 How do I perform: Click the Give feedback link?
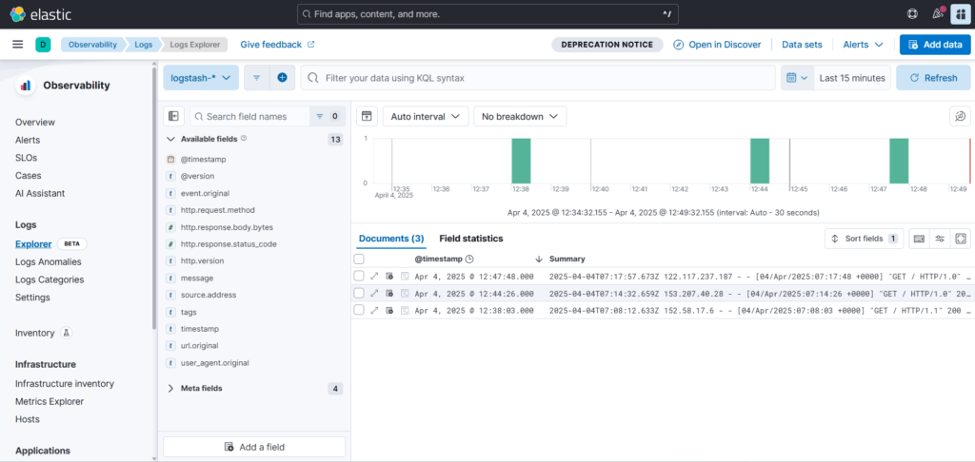tap(277, 45)
